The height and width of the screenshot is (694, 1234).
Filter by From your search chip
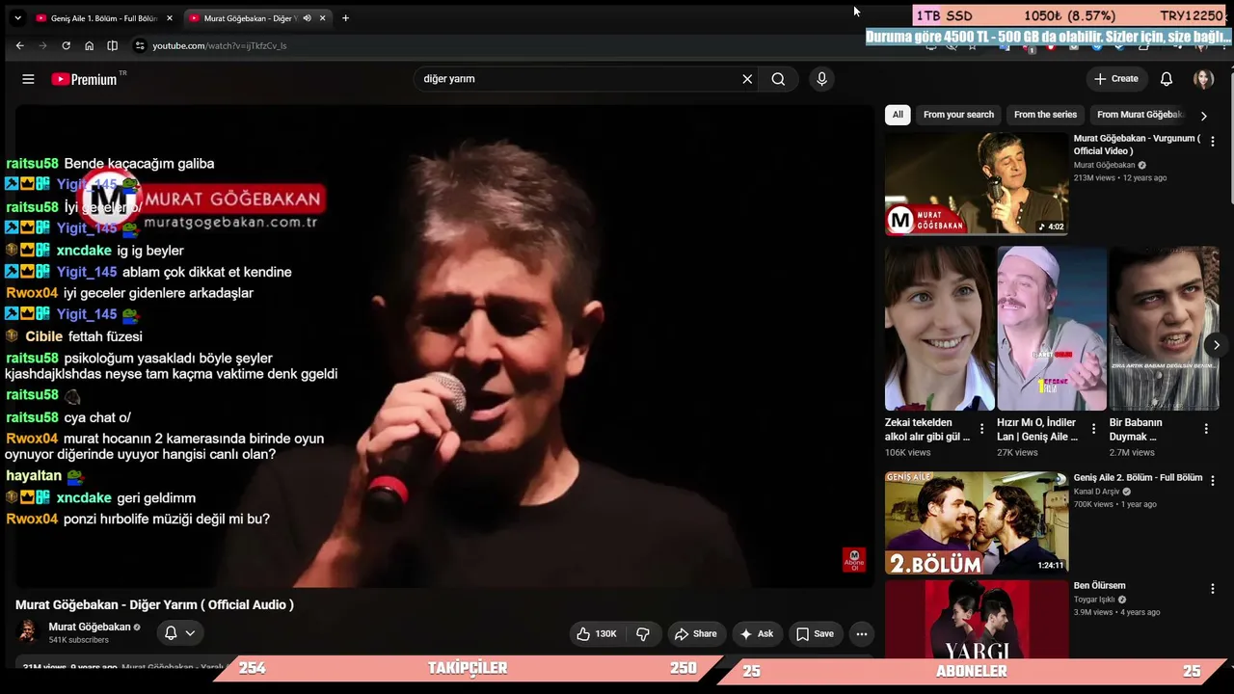point(958,115)
